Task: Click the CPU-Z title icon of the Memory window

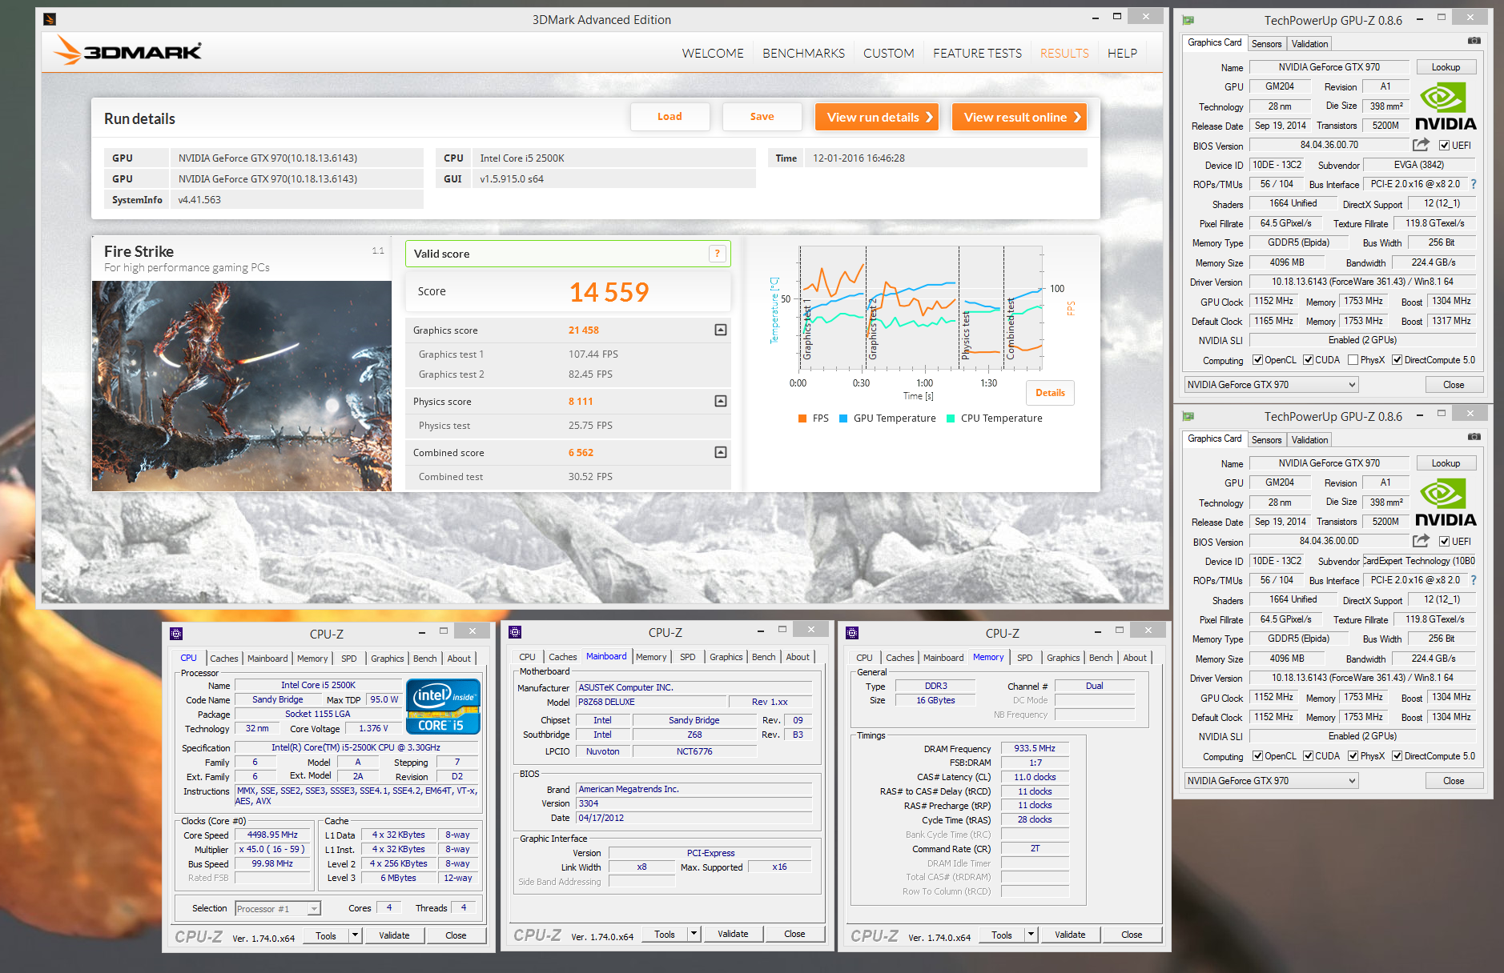Action: (x=852, y=633)
